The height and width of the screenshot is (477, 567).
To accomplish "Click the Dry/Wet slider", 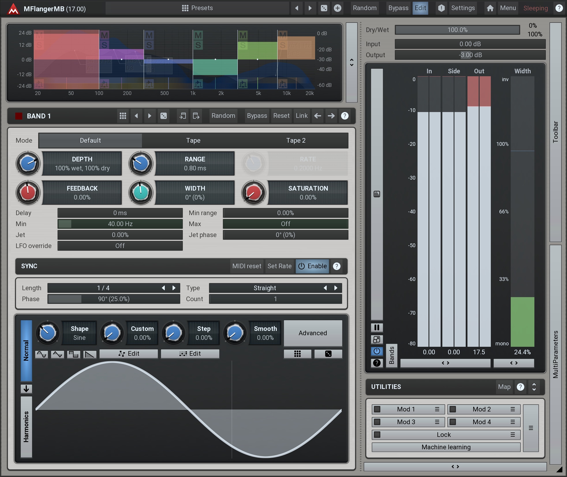I will coord(457,30).
